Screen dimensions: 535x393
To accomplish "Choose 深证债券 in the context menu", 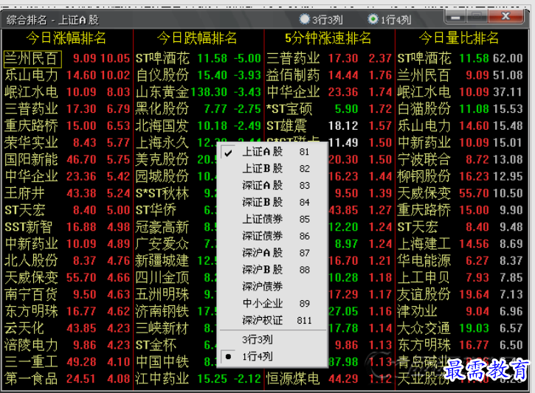I will (x=272, y=236).
